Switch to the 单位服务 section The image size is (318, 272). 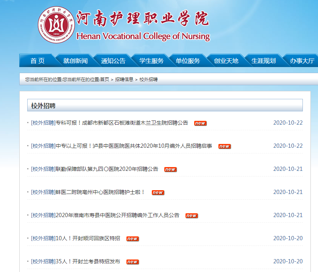188,61
